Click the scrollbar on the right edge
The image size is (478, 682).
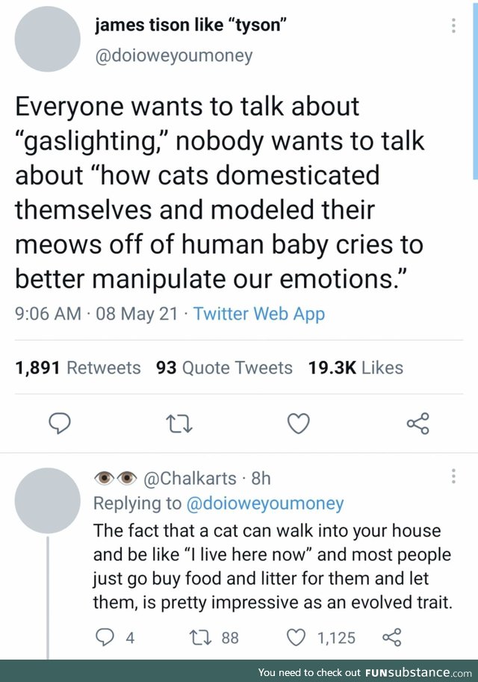(x=475, y=90)
